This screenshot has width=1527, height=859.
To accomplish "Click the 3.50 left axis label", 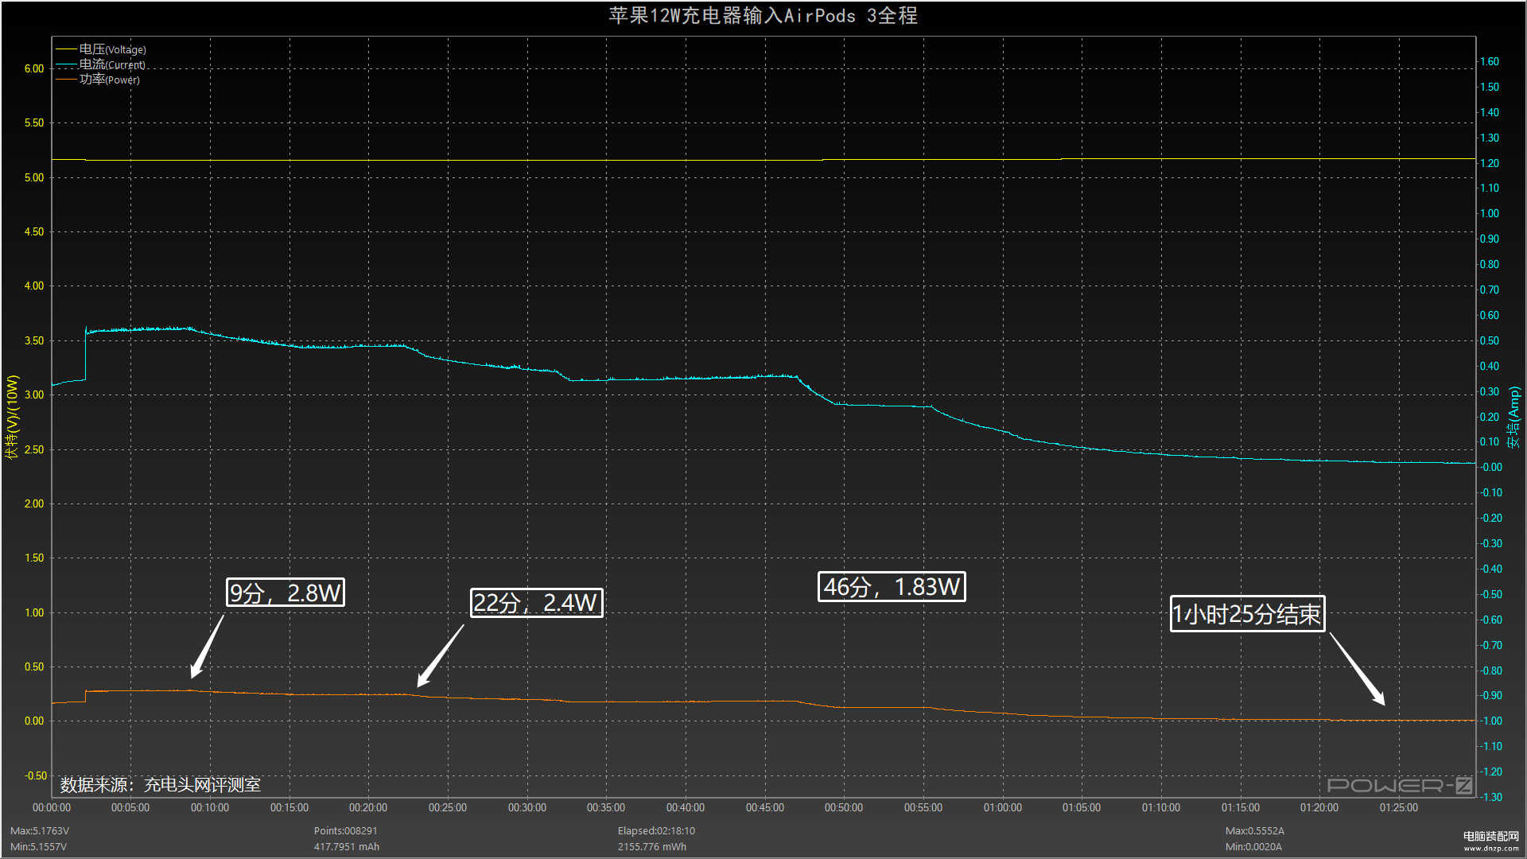I will [34, 340].
